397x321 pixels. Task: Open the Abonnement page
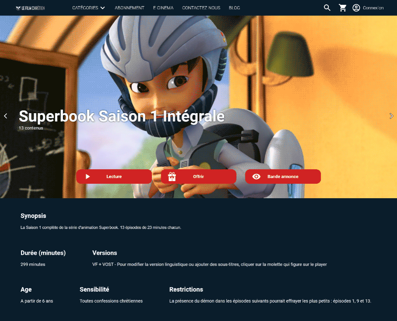(x=130, y=8)
